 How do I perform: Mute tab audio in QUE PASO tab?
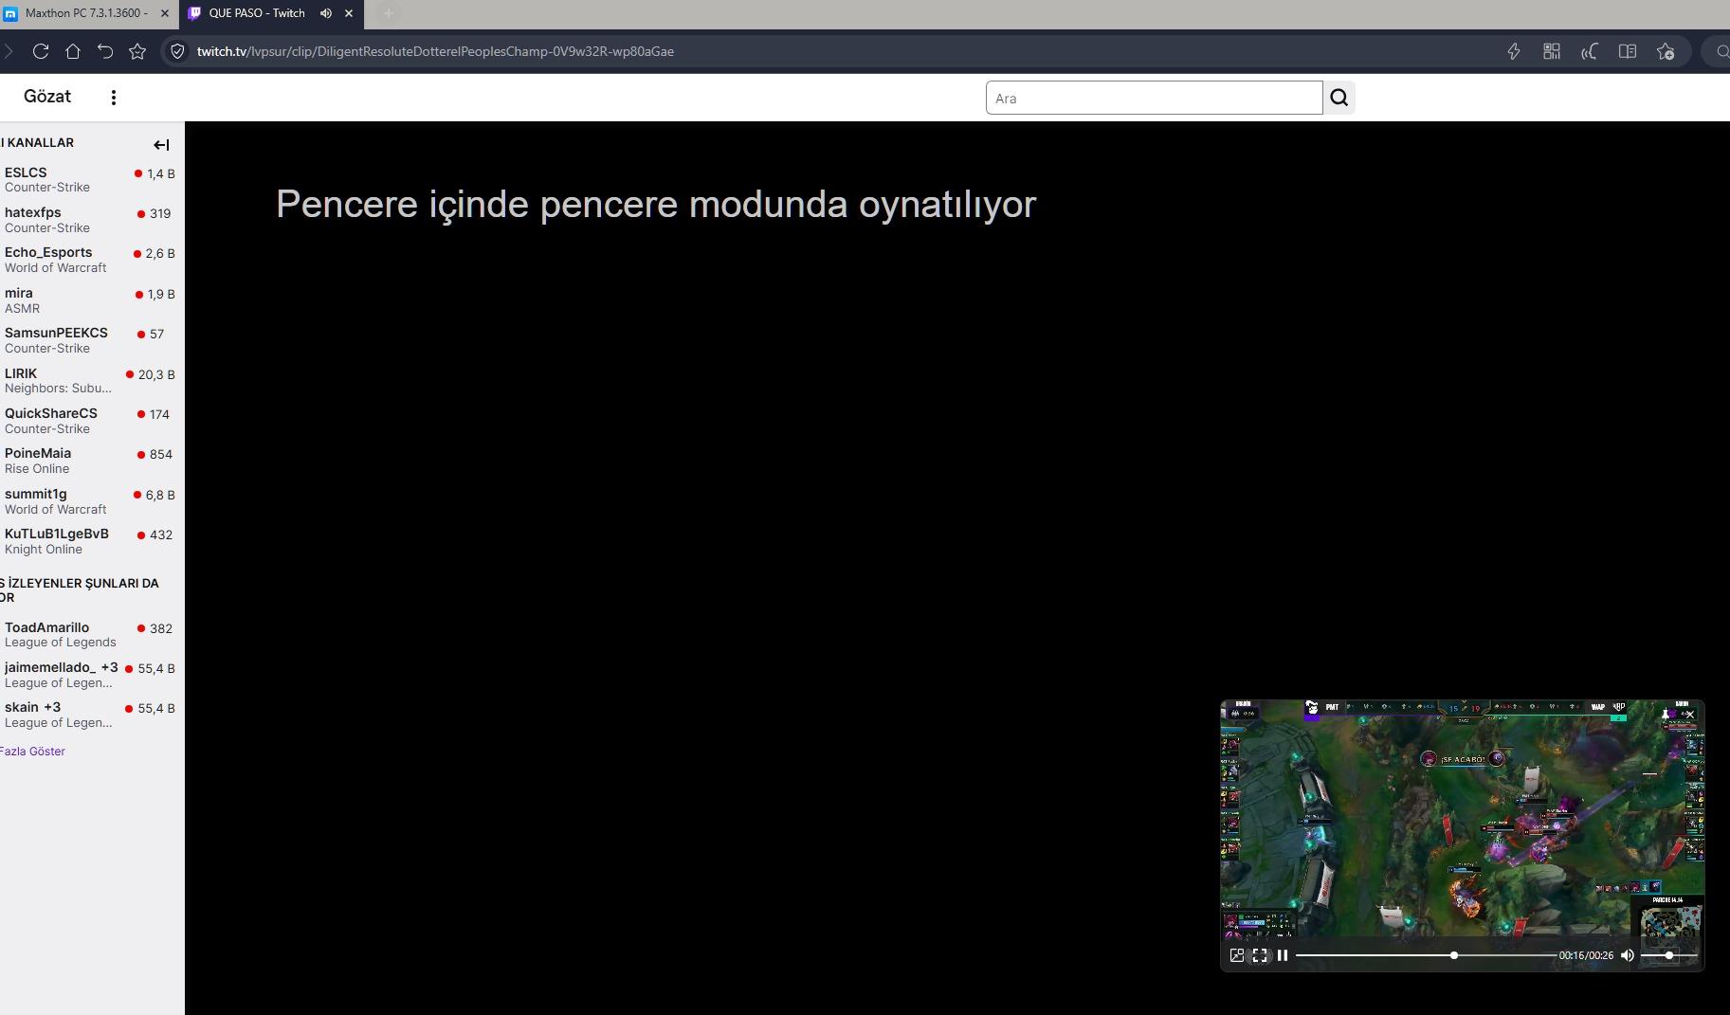coord(325,13)
